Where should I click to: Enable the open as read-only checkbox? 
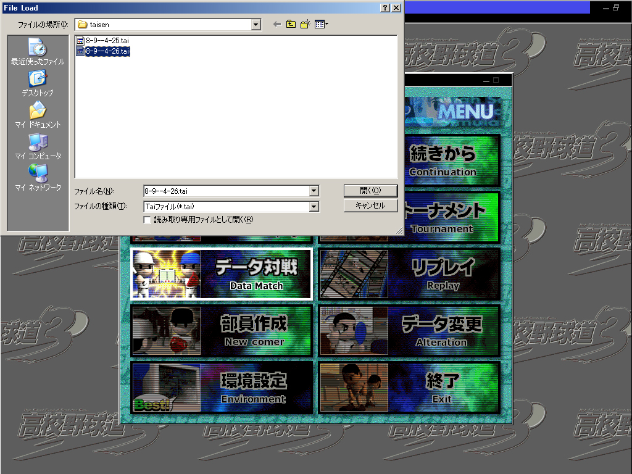pyautogui.click(x=147, y=220)
